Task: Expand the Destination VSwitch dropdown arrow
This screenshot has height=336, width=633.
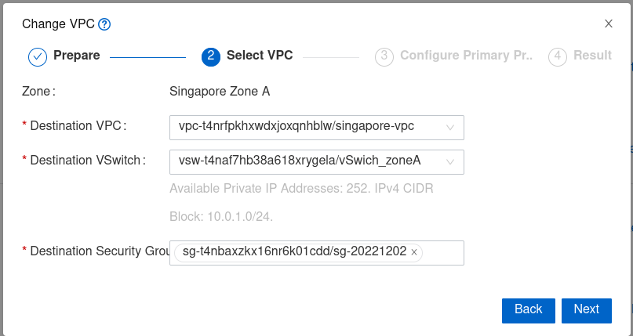Action: coord(450,161)
